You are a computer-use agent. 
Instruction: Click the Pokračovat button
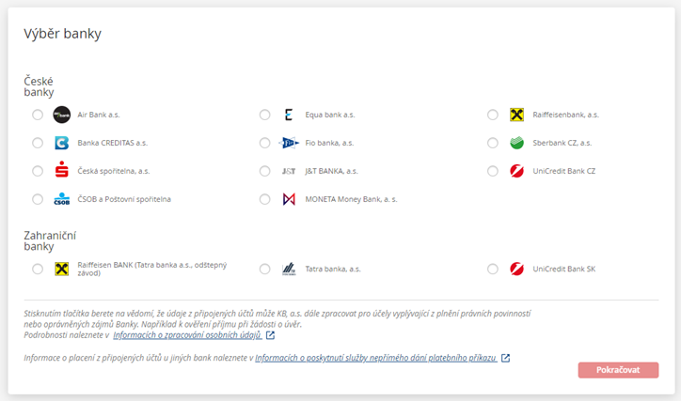click(618, 370)
